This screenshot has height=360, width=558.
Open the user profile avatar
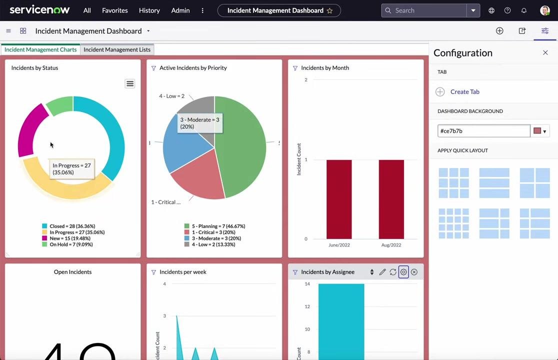point(545,10)
